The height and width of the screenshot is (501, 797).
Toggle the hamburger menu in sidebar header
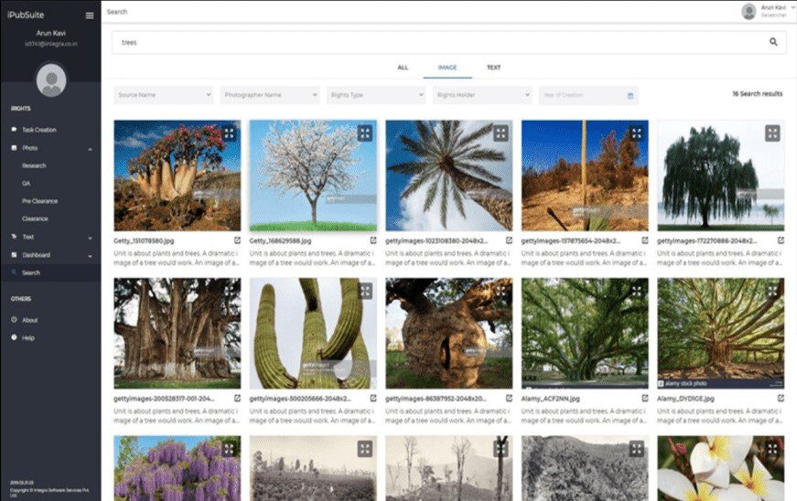click(90, 16)
